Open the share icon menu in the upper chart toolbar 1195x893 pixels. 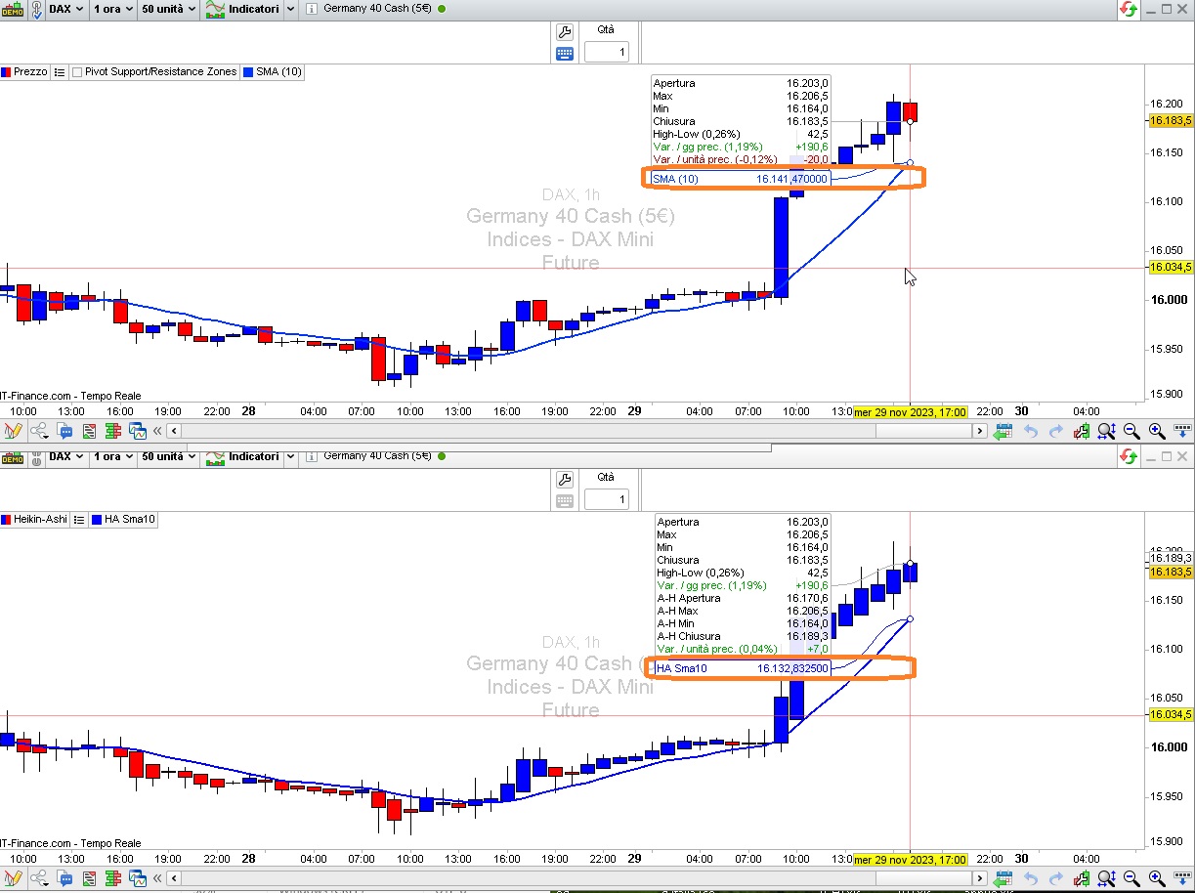[39, 431]
